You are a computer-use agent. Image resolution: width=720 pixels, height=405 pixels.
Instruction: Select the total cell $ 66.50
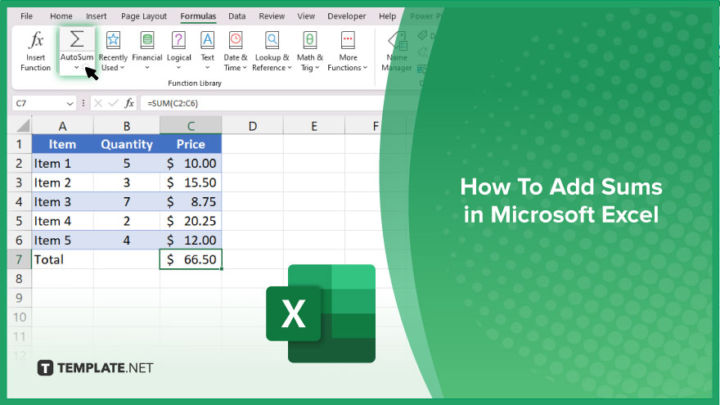coord(191,259)
